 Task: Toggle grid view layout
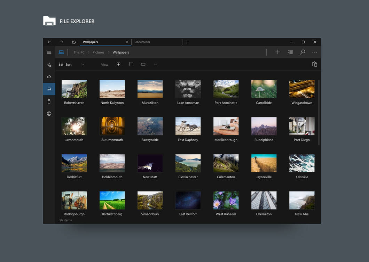[x=119, y=64]
